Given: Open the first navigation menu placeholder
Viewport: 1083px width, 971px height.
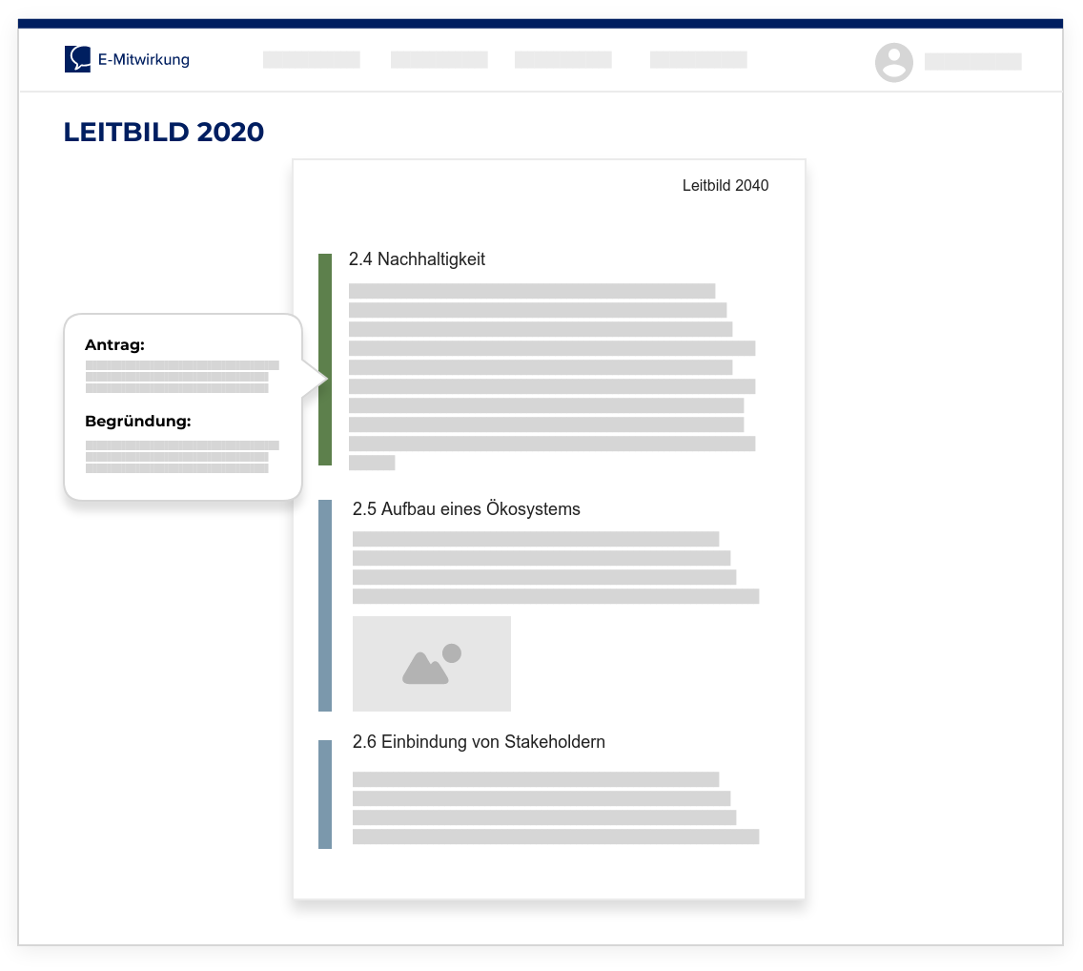Looking at the screenshot, I should [311, 60].
